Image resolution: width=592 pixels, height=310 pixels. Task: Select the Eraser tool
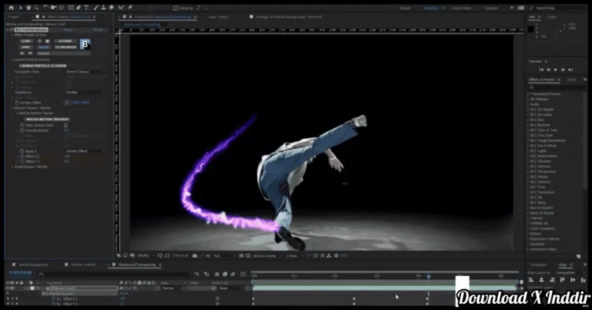click(112, 8)
